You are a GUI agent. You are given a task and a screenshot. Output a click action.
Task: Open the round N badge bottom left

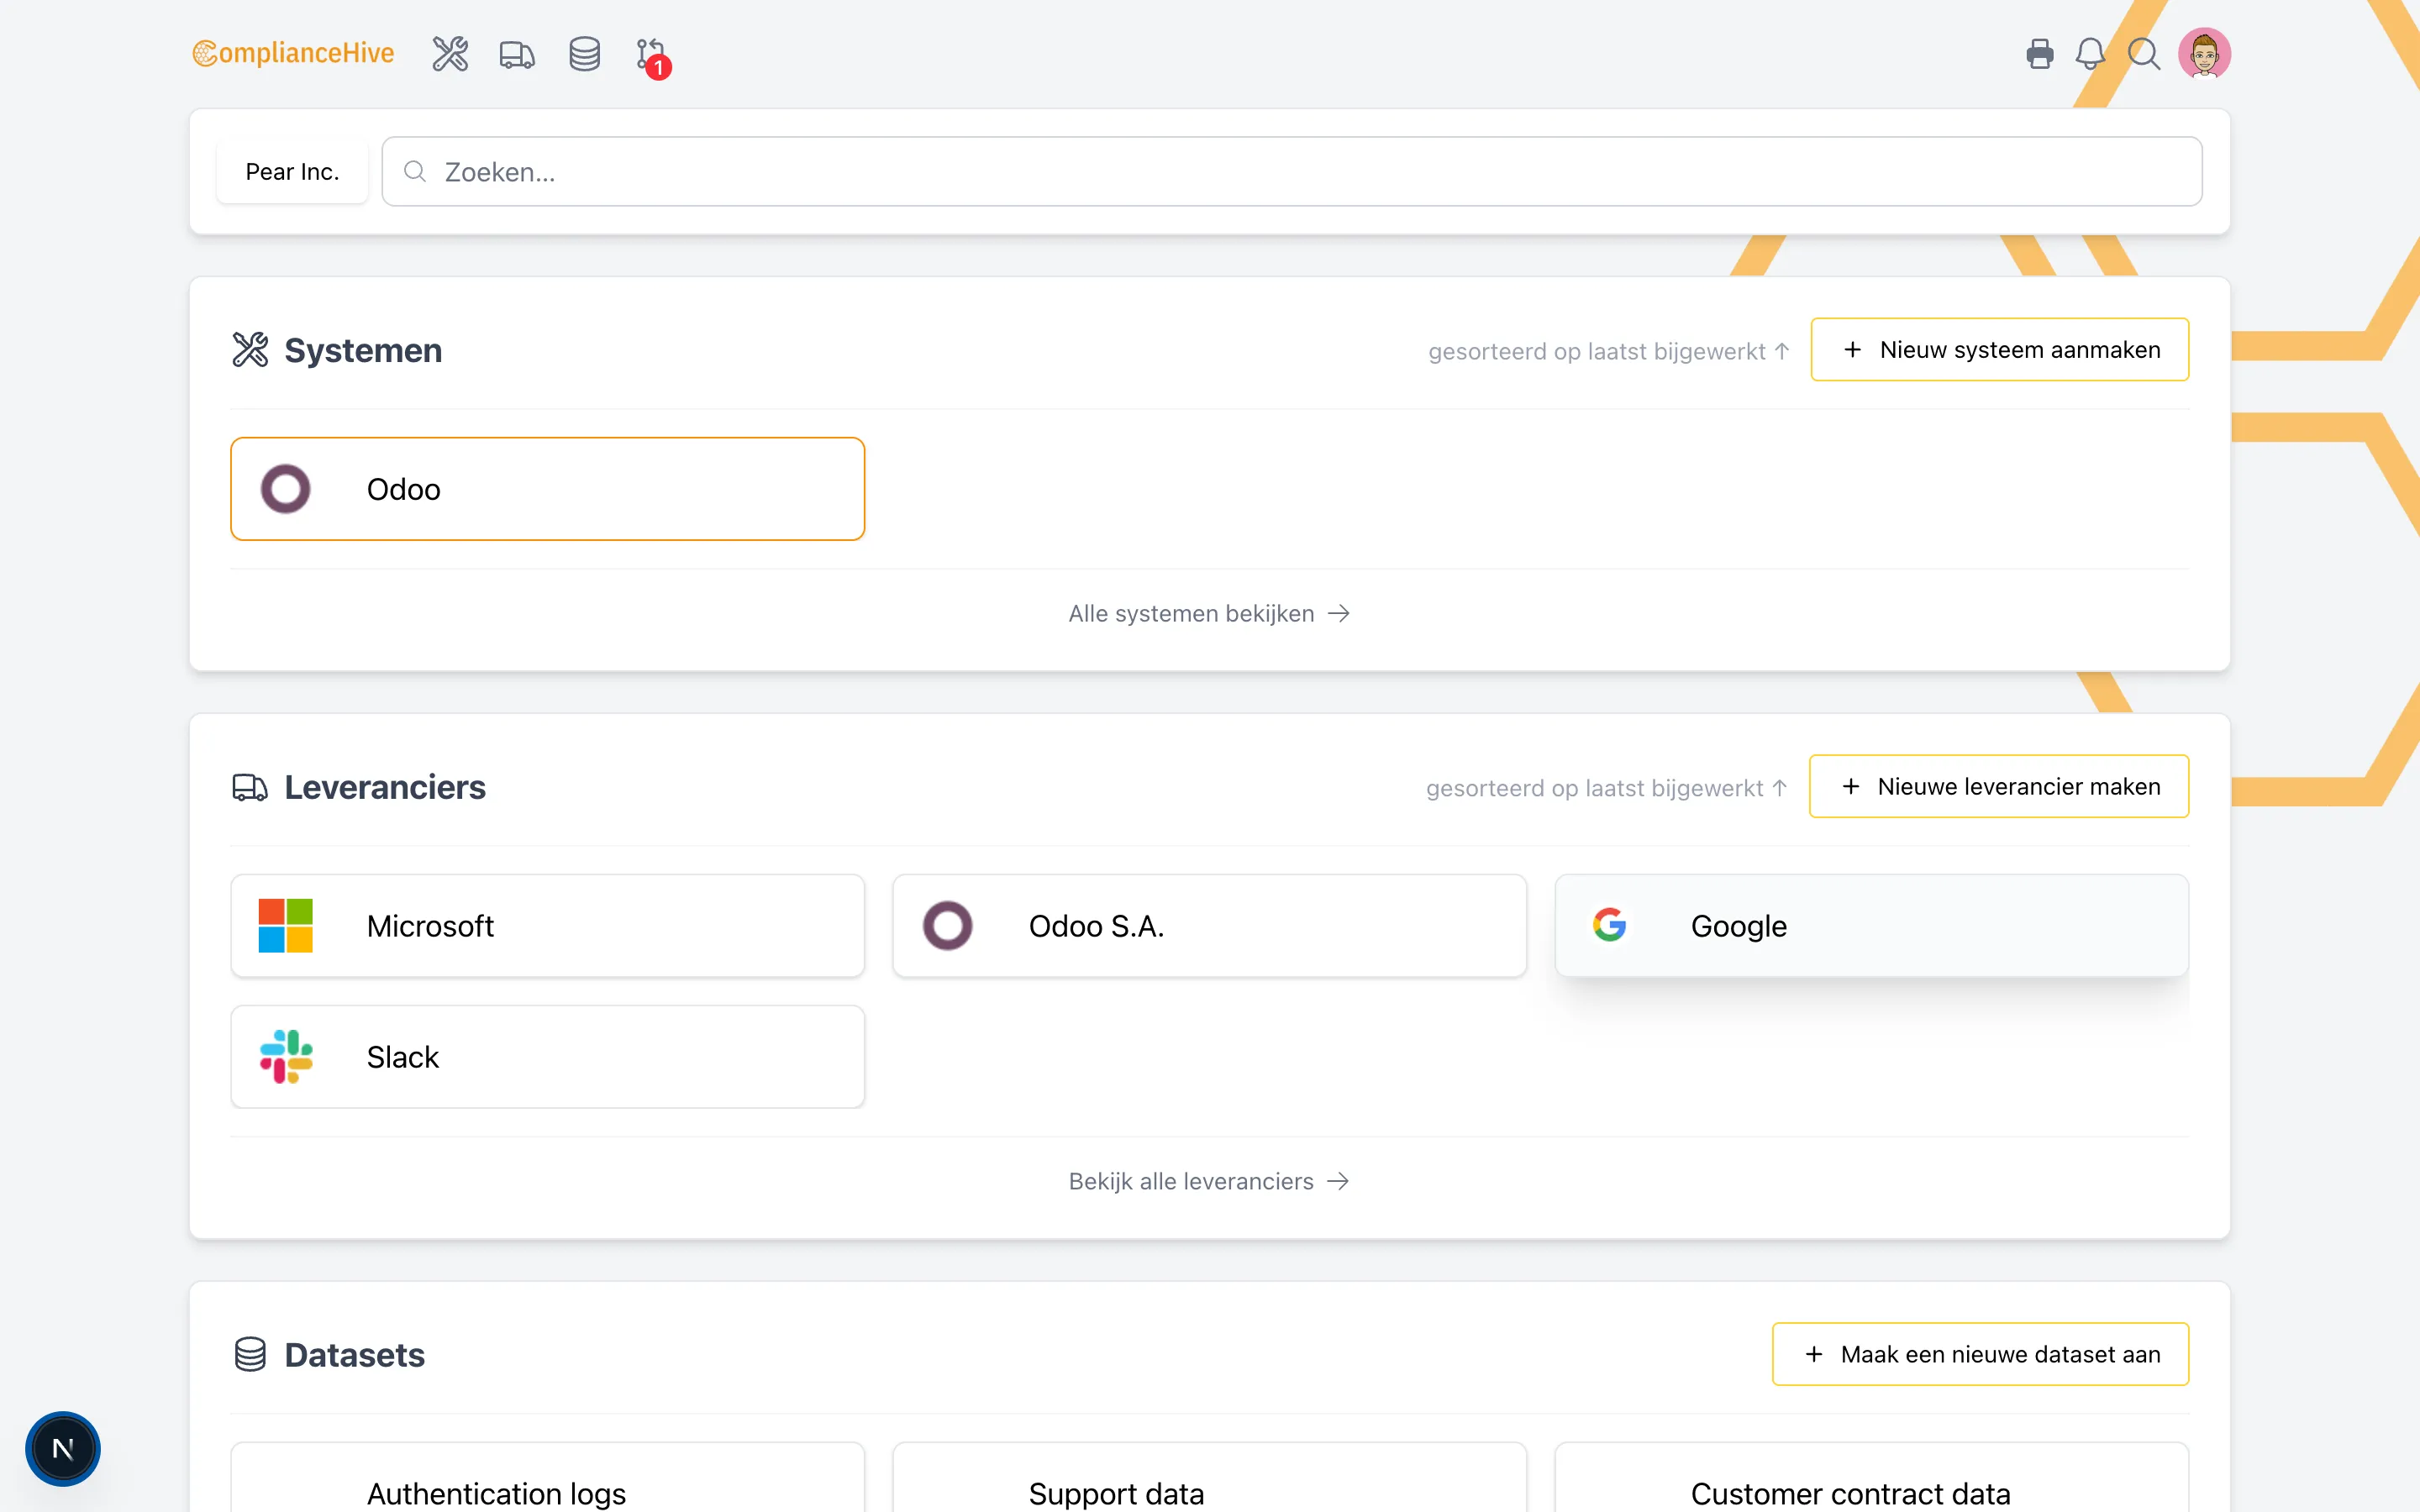[63, 1448]
